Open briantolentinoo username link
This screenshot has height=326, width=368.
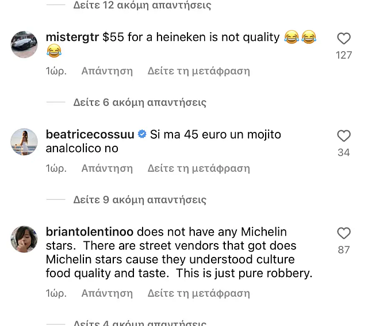[89, 232]
